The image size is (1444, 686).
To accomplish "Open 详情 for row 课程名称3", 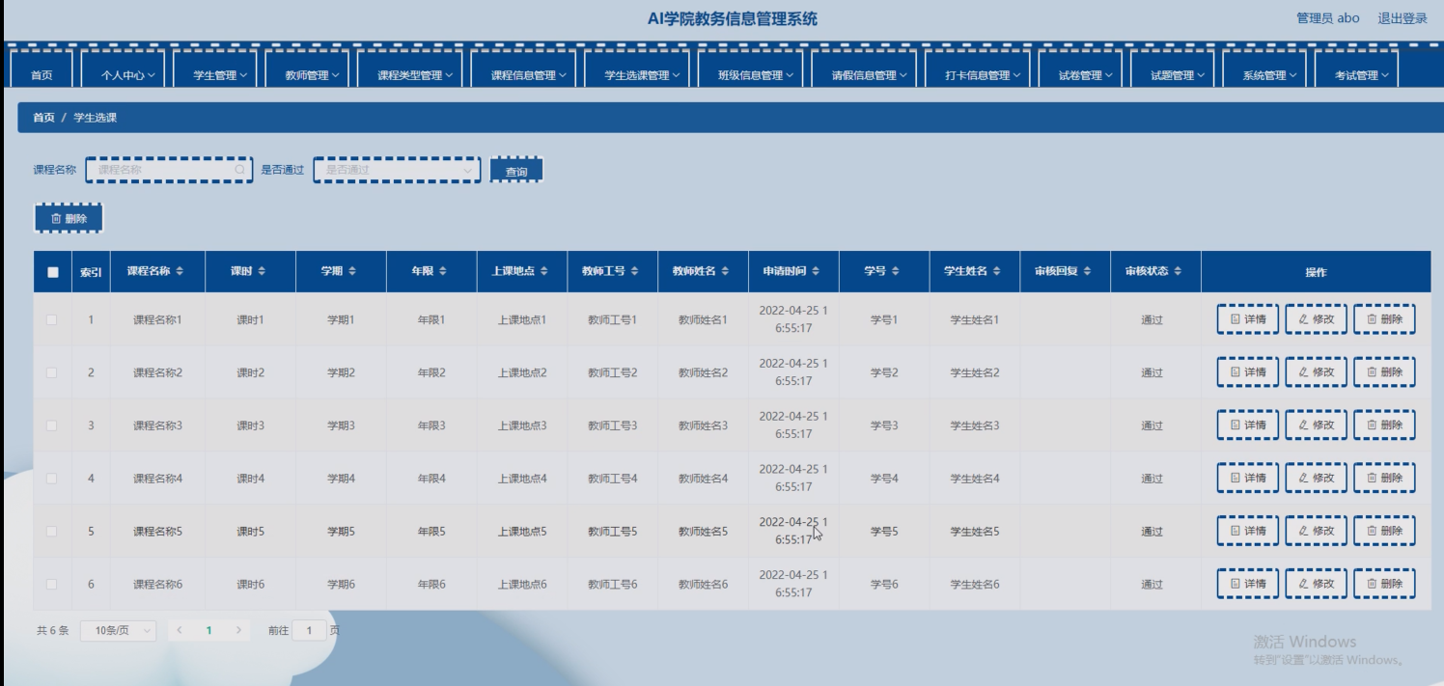I will pyautogui.click(x=1247, y=425).
